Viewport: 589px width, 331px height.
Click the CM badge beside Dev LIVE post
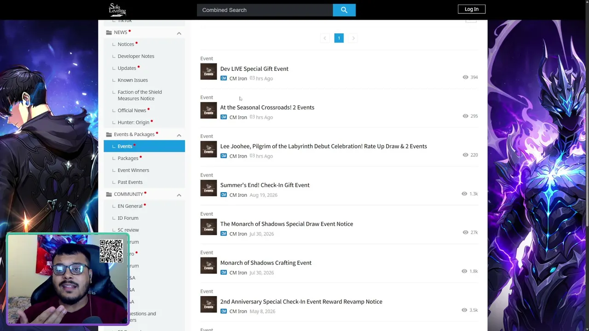[224, 79]
